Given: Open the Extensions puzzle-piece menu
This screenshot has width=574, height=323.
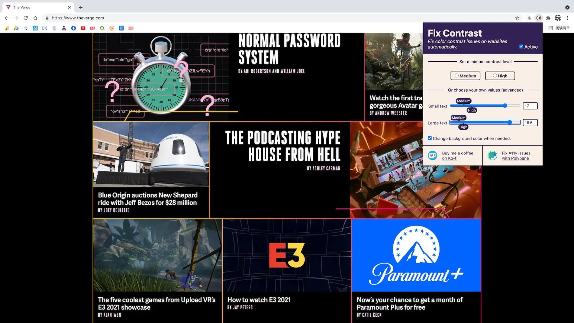Looking at the screenshot, I should tap(548, 18).
